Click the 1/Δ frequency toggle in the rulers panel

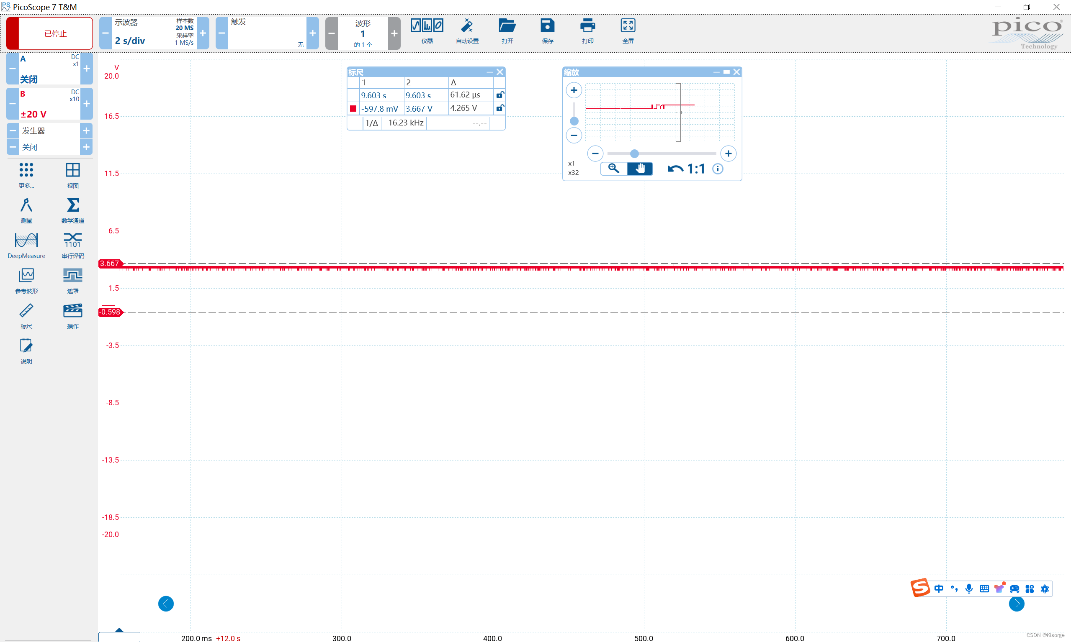coord(372,123)
